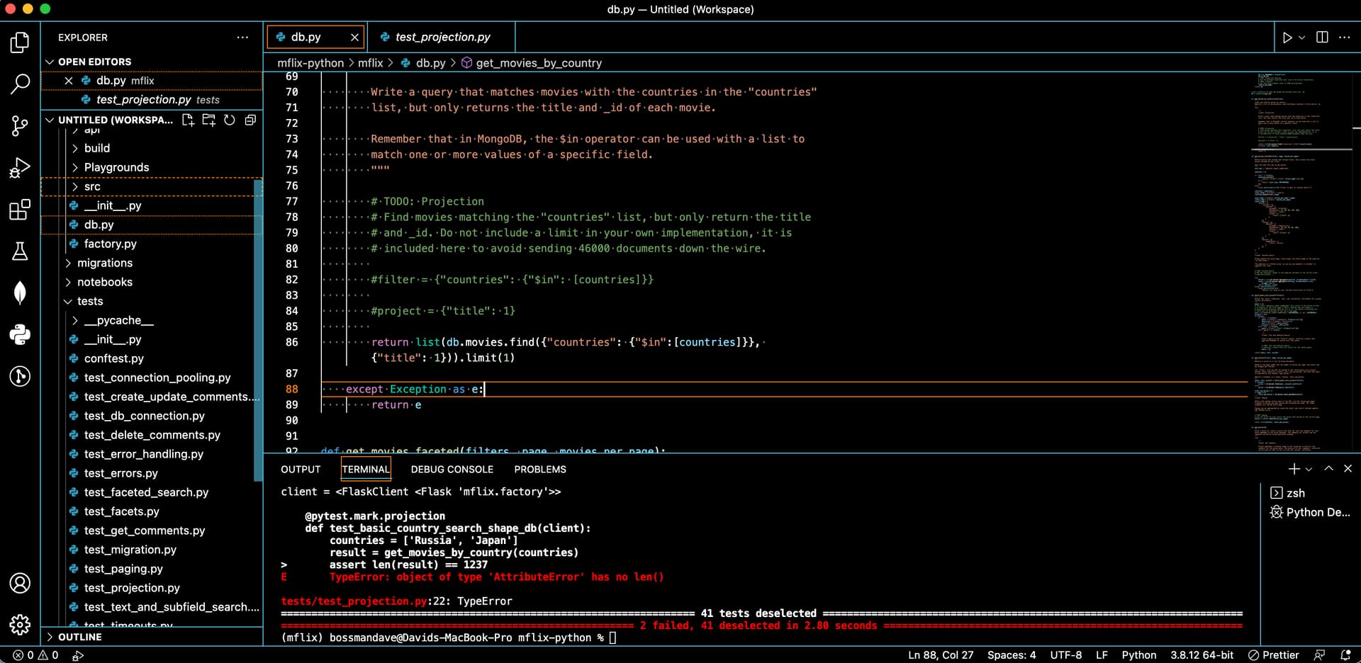
Task: Click the New File icon in Explorer
Action: pos(188,120)
